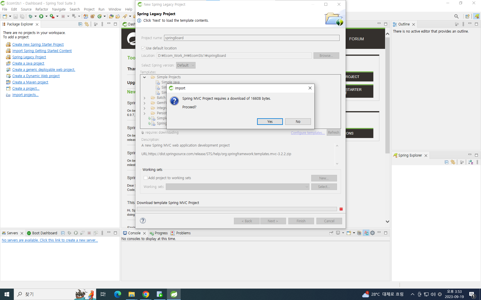The height and width of the screenshot is (300, 481).
Task: Select the Spring perspective icon
Action: point(477,16)
